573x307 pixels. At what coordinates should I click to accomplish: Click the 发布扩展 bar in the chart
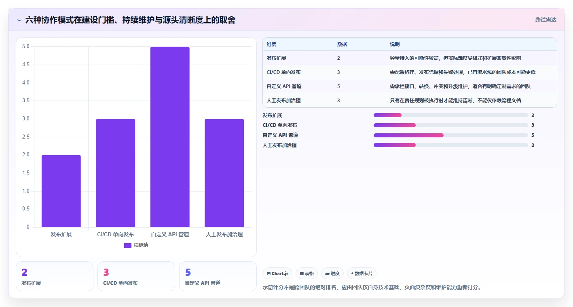[61, 191]
